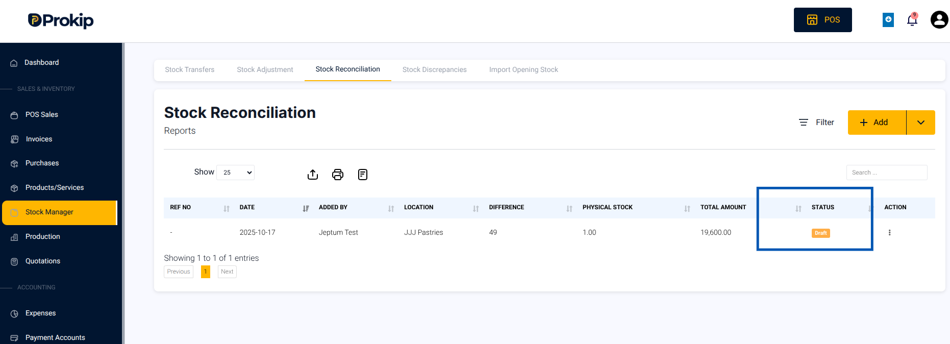
Task: Switch to Stock Discrepancies tab
Action: click(434, 69)
